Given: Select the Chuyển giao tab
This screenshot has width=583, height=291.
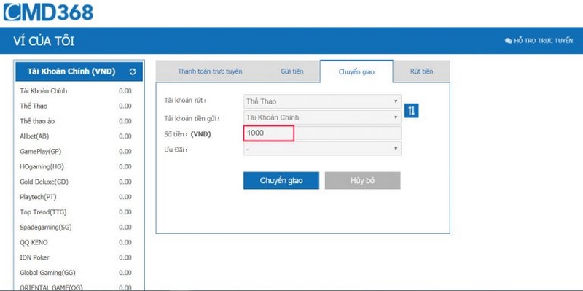Looking at the screenshot, I should 356,71.
